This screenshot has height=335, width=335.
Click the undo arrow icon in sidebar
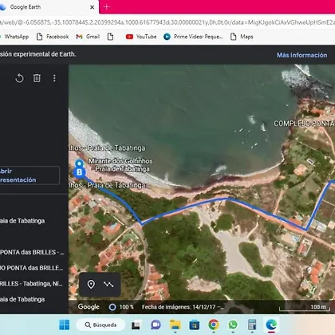[x=19, y=78]
